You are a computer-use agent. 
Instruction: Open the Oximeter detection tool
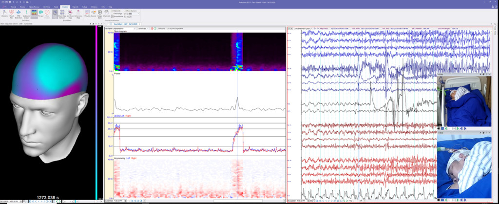click(5, 13)
